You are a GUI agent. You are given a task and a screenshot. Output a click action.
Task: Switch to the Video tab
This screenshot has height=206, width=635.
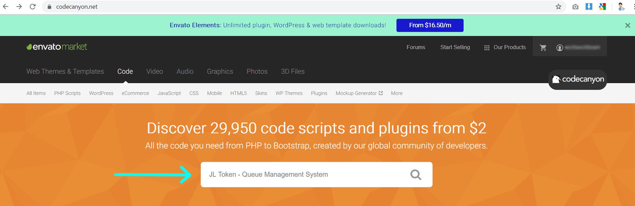[x=154, y=71]
